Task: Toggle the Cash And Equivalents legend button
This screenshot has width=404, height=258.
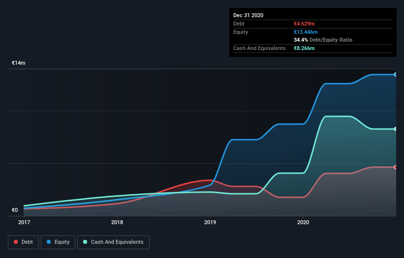Action: (113, 242)
